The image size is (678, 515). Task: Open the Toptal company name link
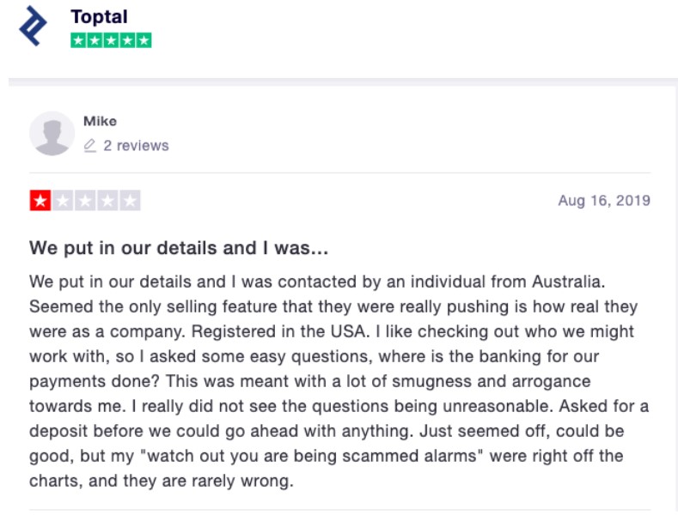click(x=99, y=17)
